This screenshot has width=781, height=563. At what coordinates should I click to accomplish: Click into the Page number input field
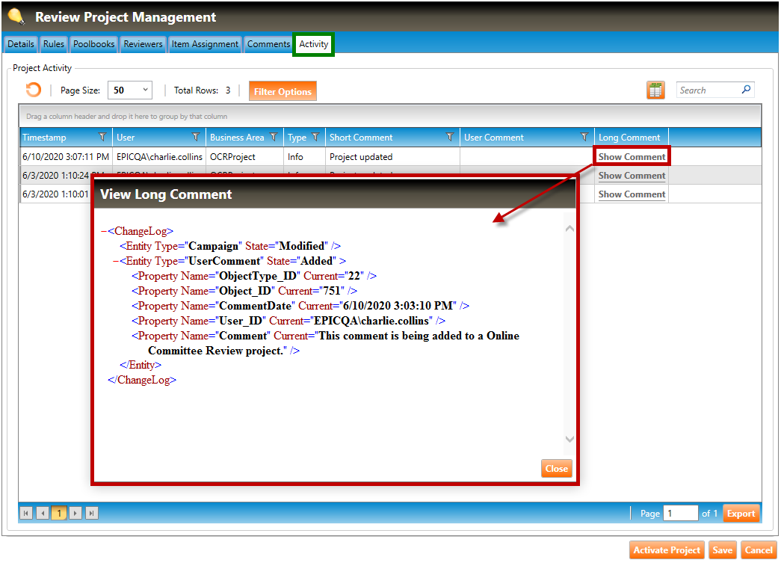(680, 514)
